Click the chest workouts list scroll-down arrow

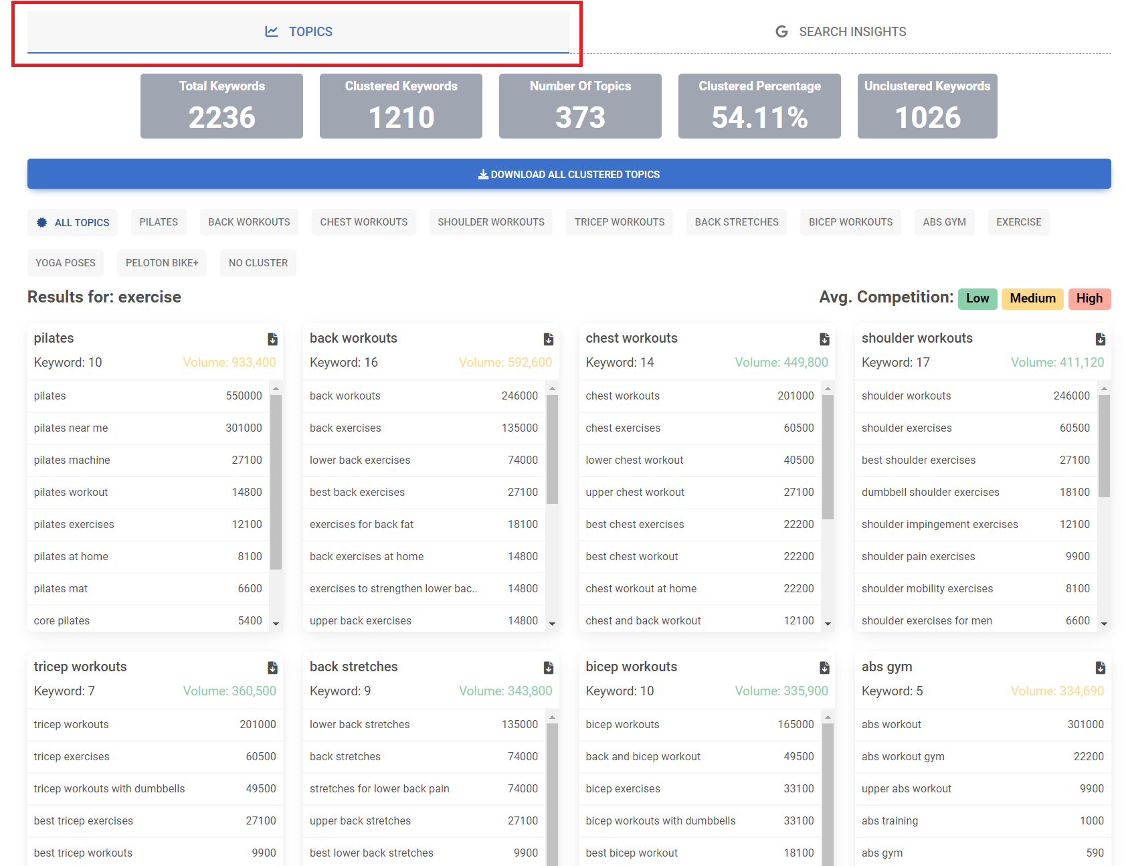pyautogui.click(x=828, y=624)
